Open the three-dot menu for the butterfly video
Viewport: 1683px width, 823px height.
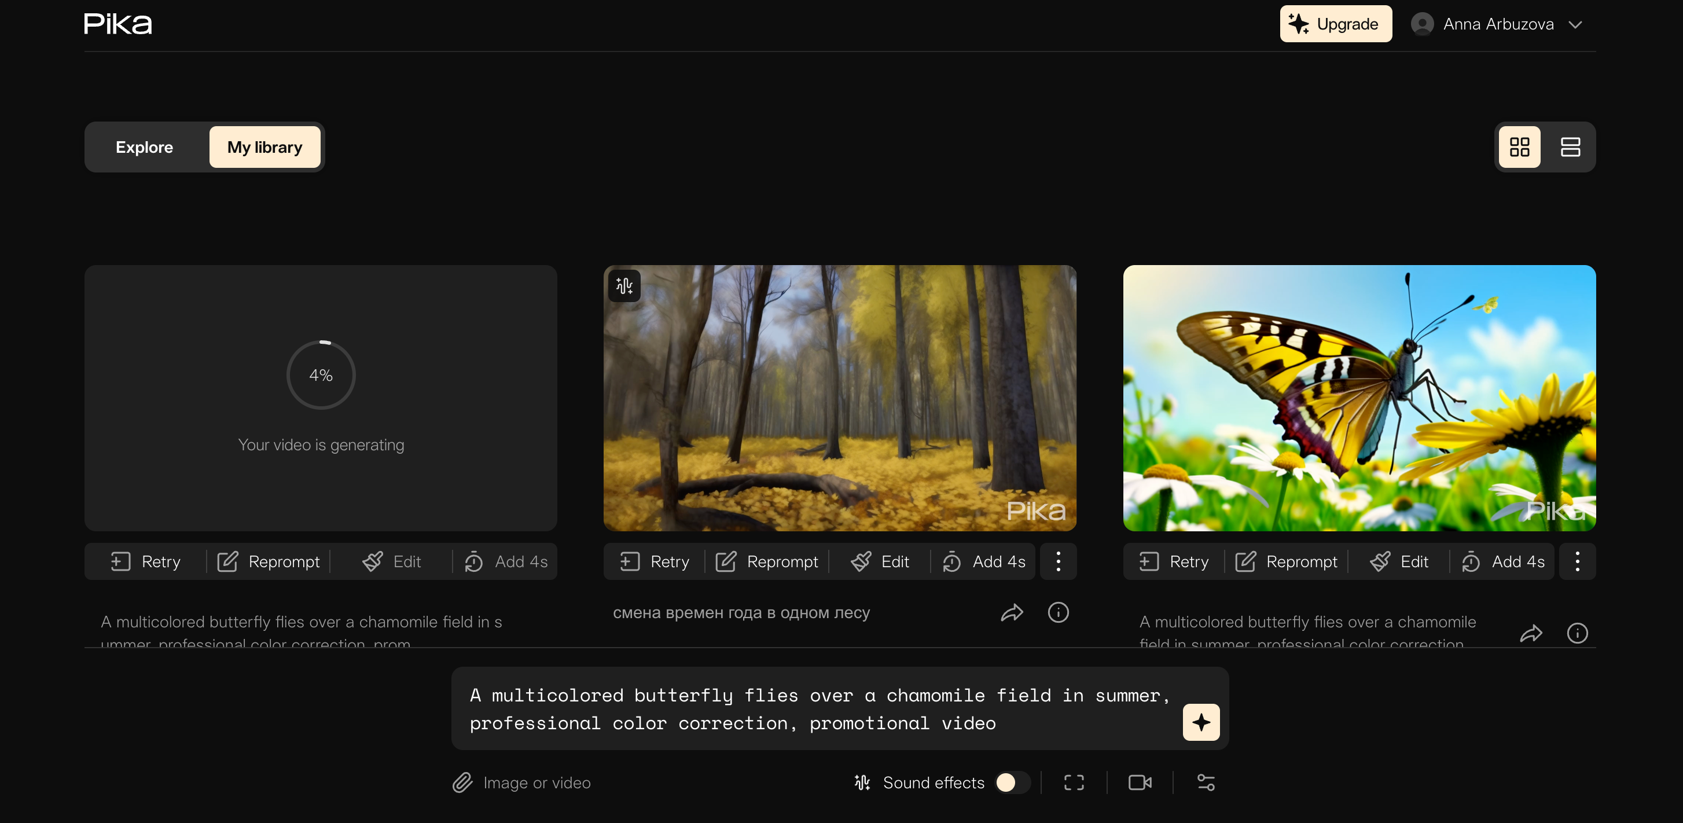pyautogui.click(x=1577, y=561)
